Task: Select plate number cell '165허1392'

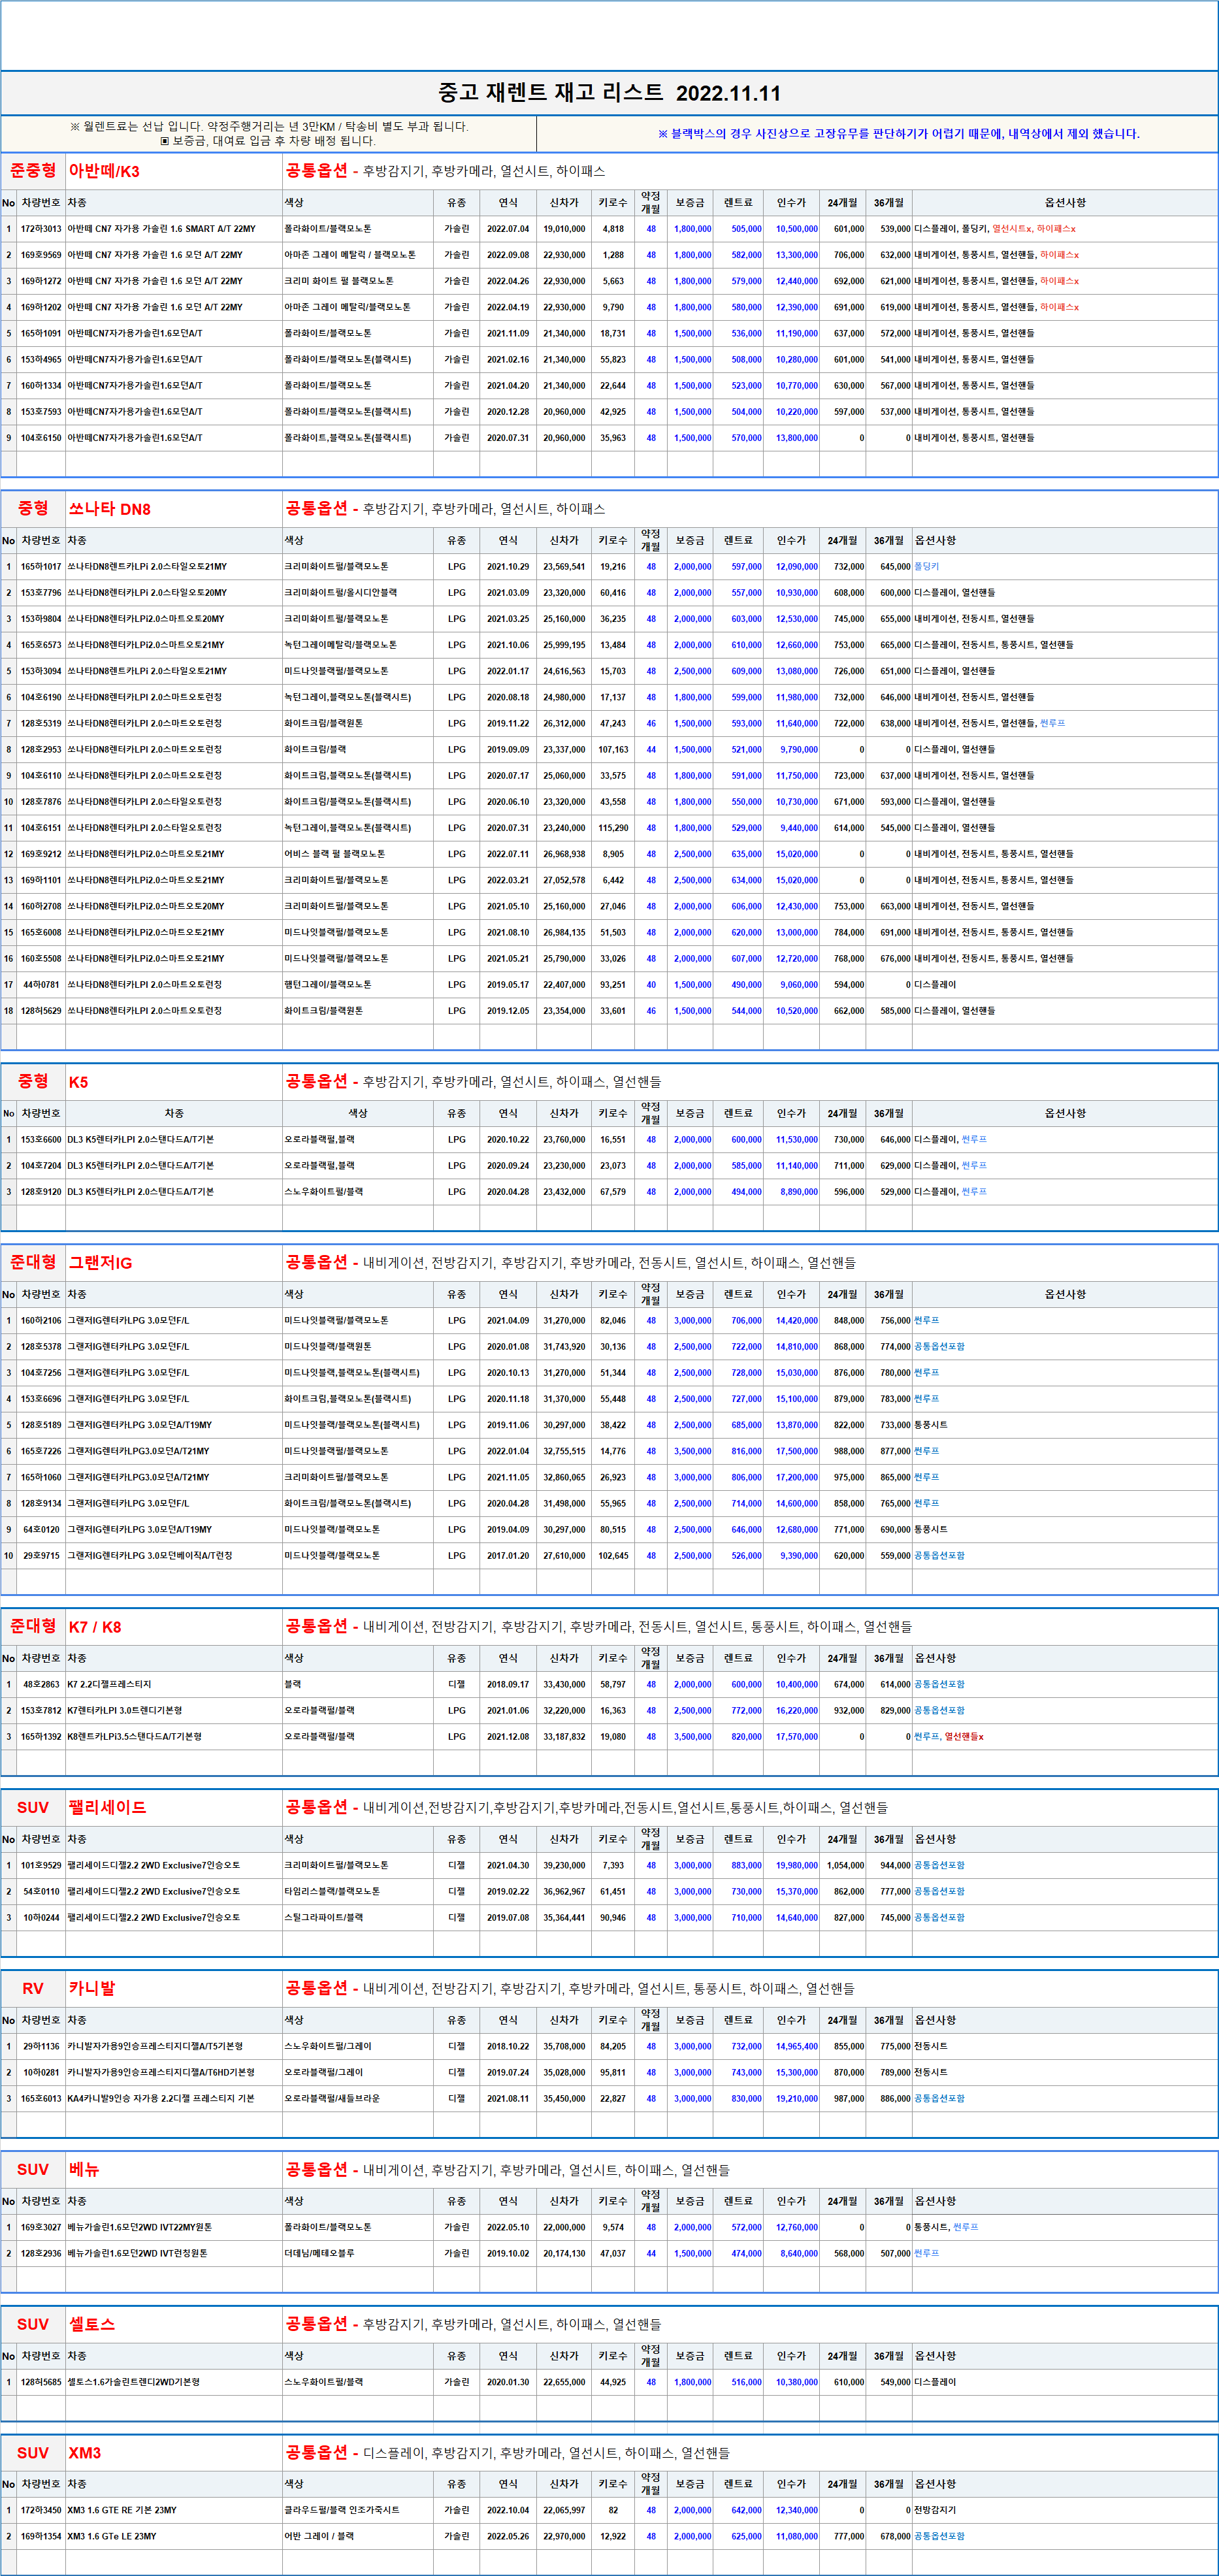Action: [x=41, y=1737]
